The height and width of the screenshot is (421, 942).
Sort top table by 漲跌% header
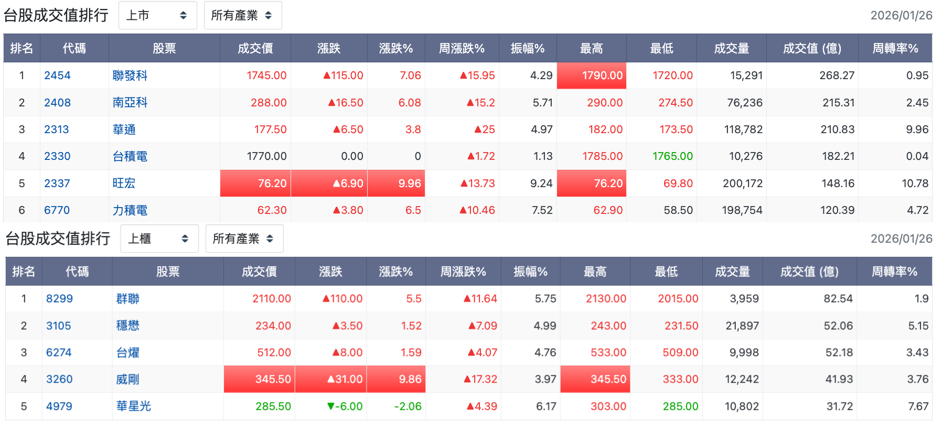tap(396, 49)
